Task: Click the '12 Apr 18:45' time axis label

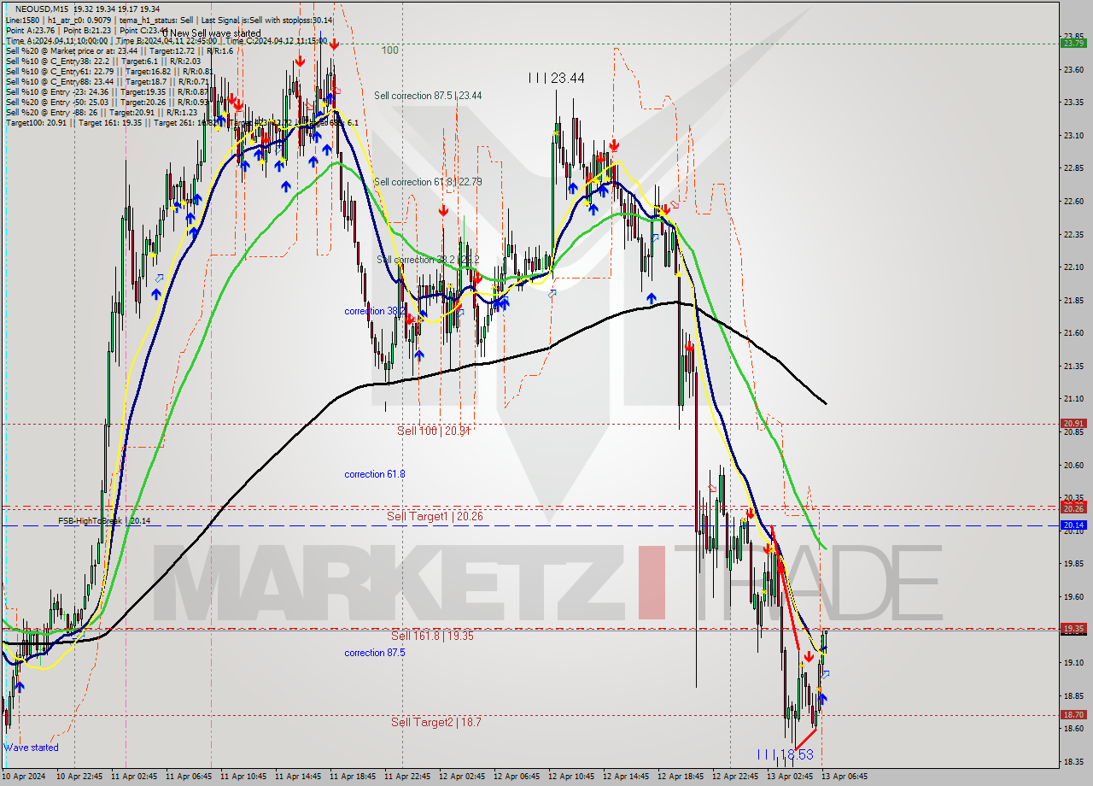Action: pyautogui.click(x=681, y=777)
